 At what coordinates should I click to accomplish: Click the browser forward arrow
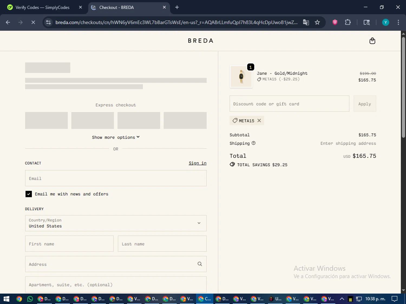click(x=21, y=22)
